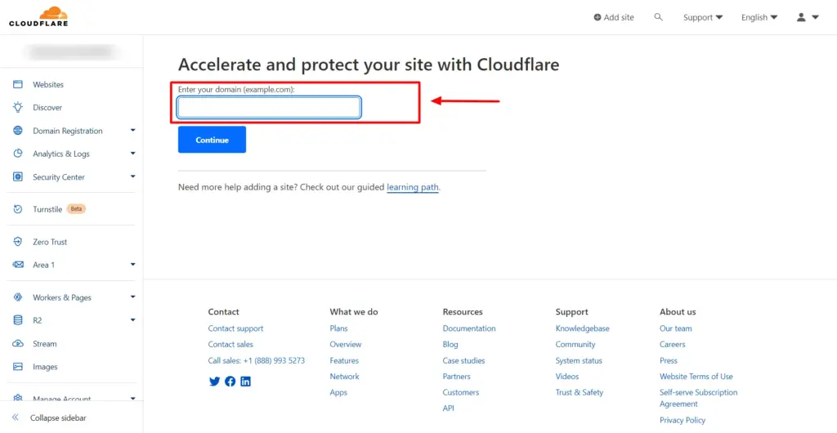Image resolution: width=837 pixels, height=433 pixels.
Task: Open the footer Knowledgebase link
Action: 582,328
